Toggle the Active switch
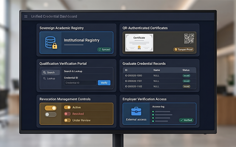236x147 pixels. 67,107
